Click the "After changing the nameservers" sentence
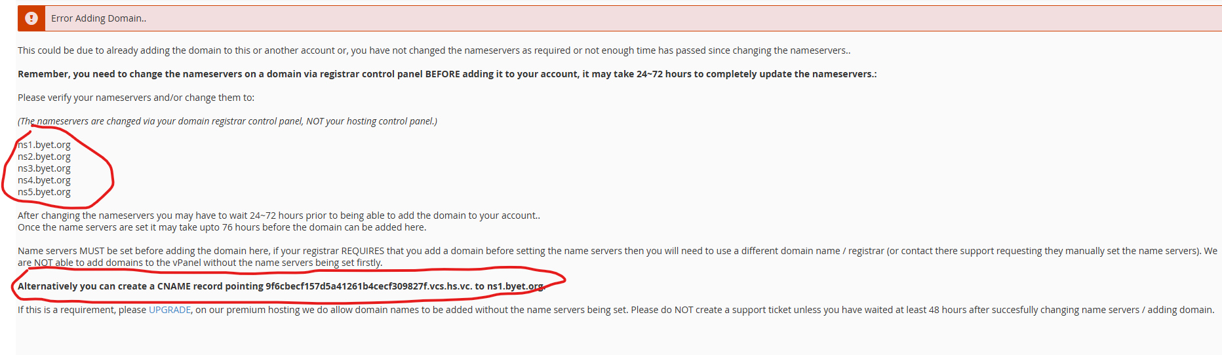The image size is (1222, 355). pyautogui.click(x=279, y=215)
